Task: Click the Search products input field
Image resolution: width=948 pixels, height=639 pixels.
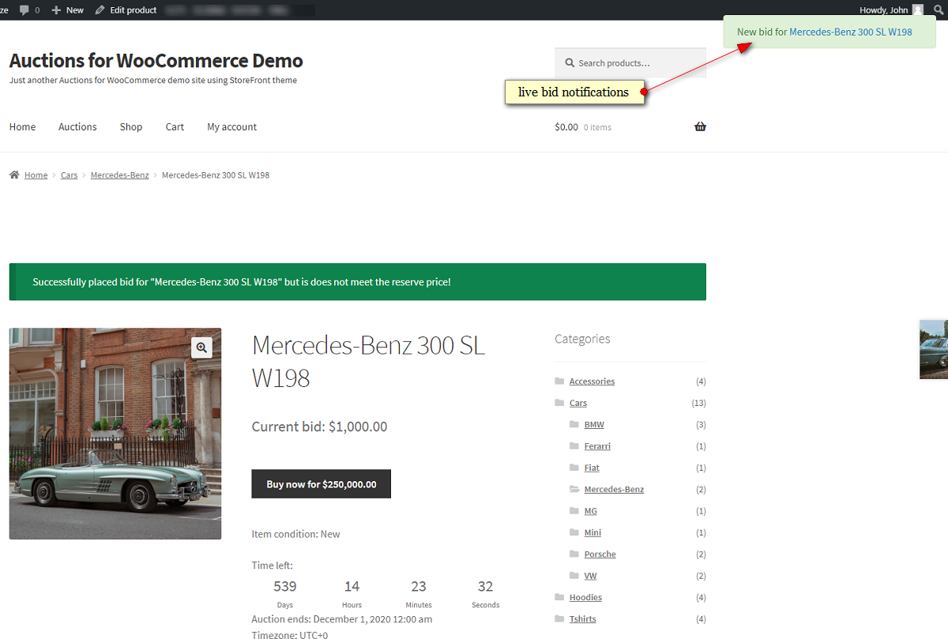Action: pos(630,62)
